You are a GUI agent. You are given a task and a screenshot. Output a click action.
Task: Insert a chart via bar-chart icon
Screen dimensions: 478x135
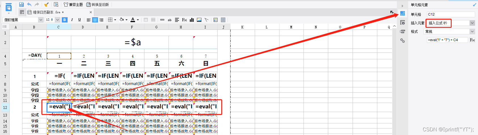[192, 20]
